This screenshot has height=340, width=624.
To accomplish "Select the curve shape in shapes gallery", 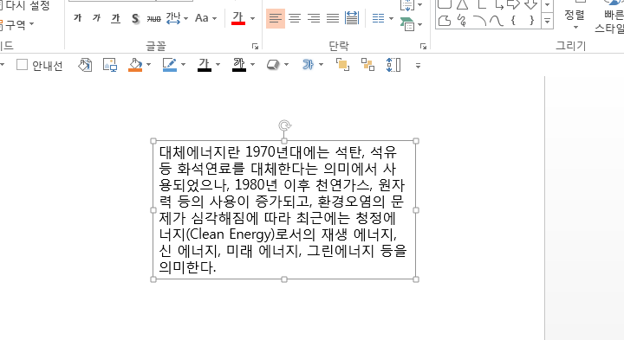I will pos(497,20).
